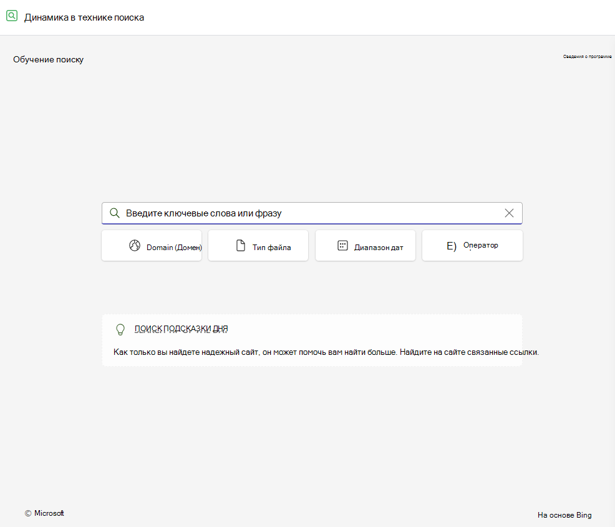Click the globe icon on Domain button
This screenshot has height=527, width=615.
pyautogui.click(x=135, y=246)
